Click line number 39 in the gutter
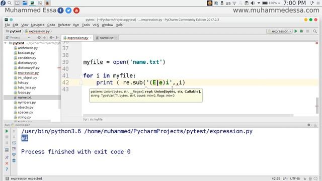322x181 pixels. [x=65, y=62]
